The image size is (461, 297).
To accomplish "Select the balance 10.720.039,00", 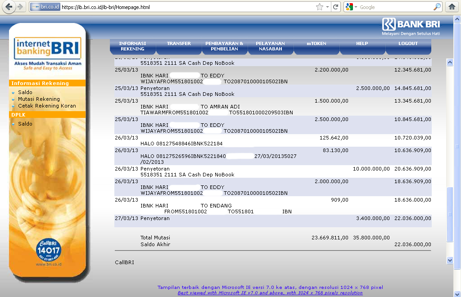I will tap(413, 138).
